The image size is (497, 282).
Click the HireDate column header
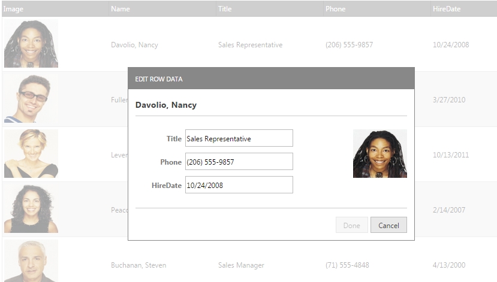[x=446, y=9]
